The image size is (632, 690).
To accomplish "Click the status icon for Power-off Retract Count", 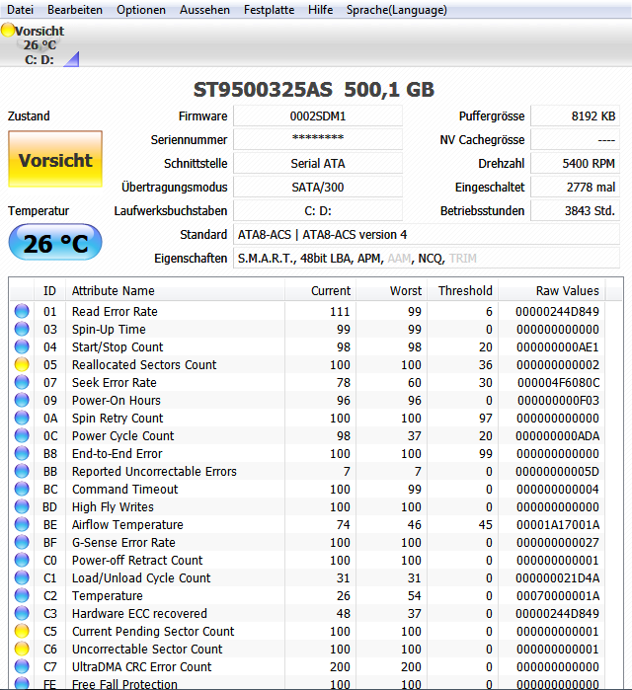I will pyautogui.click(x=22, y=560).
